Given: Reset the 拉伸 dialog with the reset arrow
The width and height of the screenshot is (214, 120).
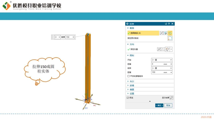Looking at the screenshot, I should (166, 24).
